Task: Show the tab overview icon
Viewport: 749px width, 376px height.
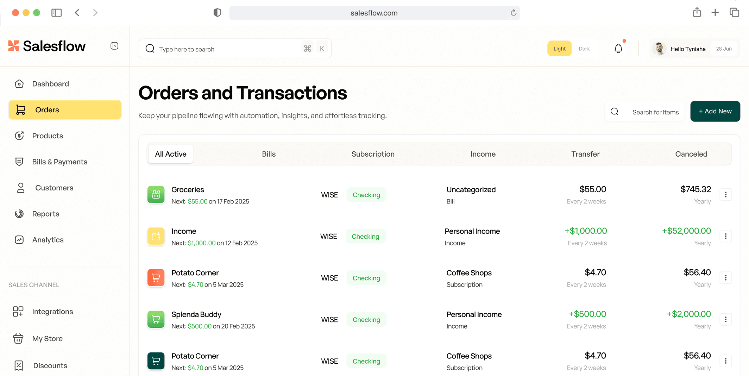Action: click(734, 13)
